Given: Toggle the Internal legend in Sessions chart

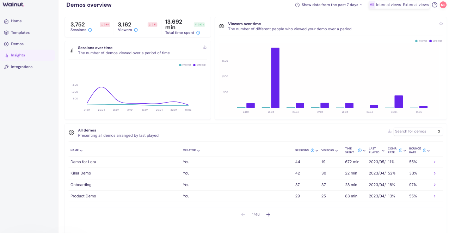Looking at the screenshot, I should pyautogui.click(x=185, y=65).
